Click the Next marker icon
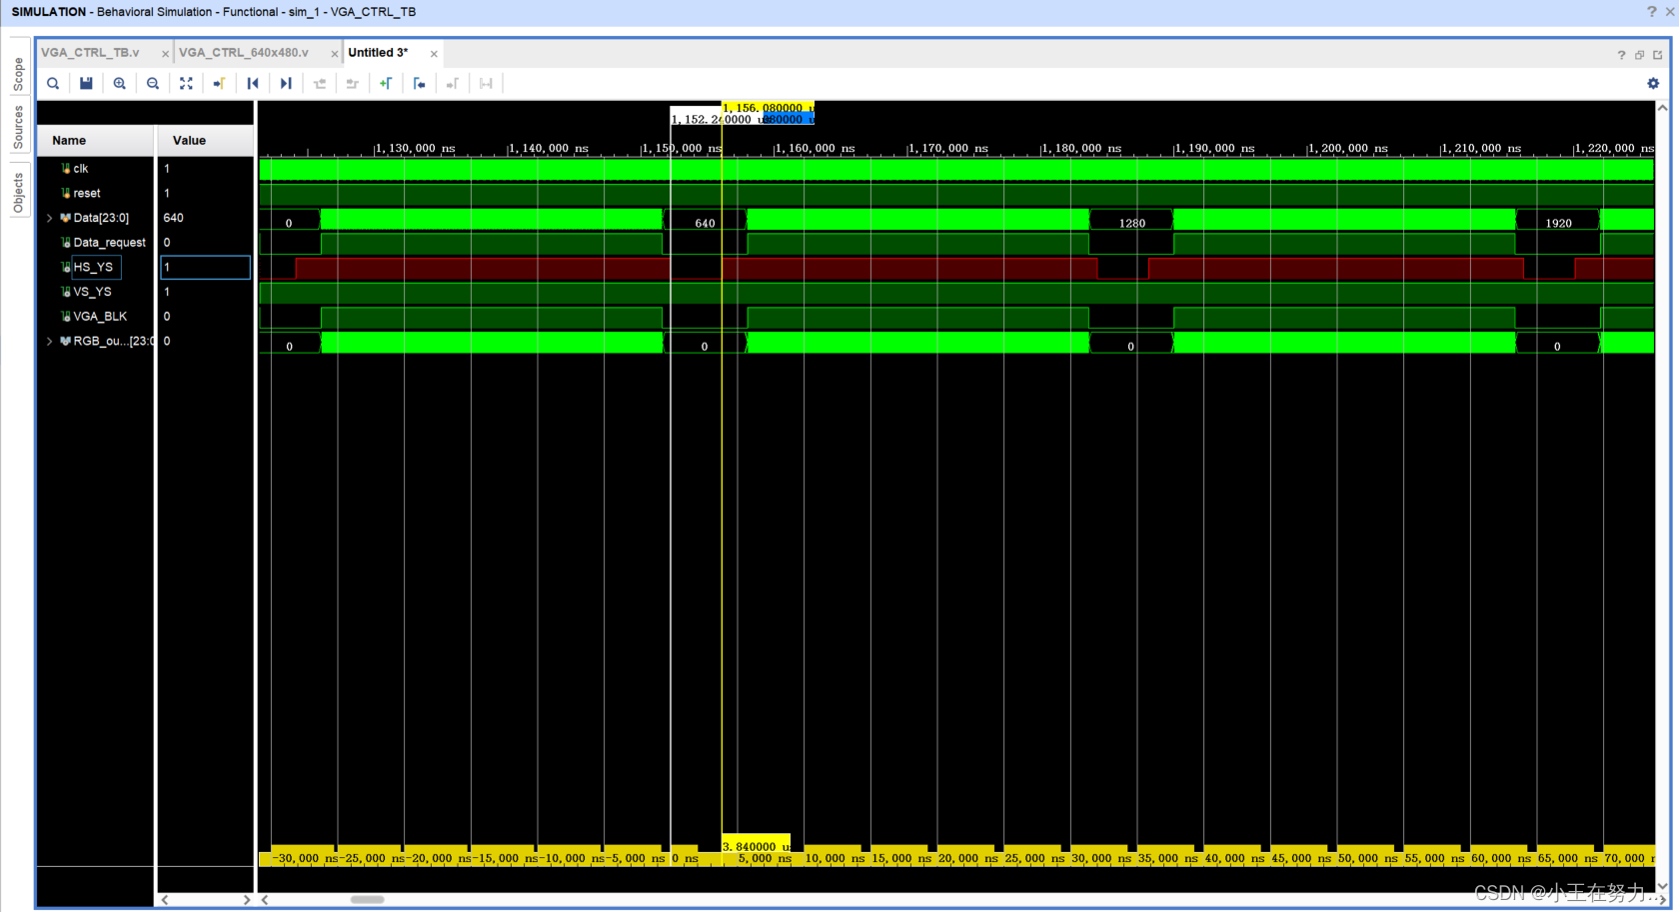 453,84
